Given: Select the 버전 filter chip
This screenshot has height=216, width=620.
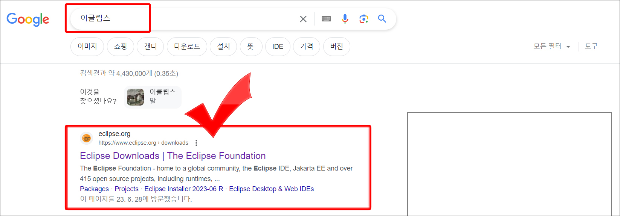Looking at the screenshot, I should point(337,47).
